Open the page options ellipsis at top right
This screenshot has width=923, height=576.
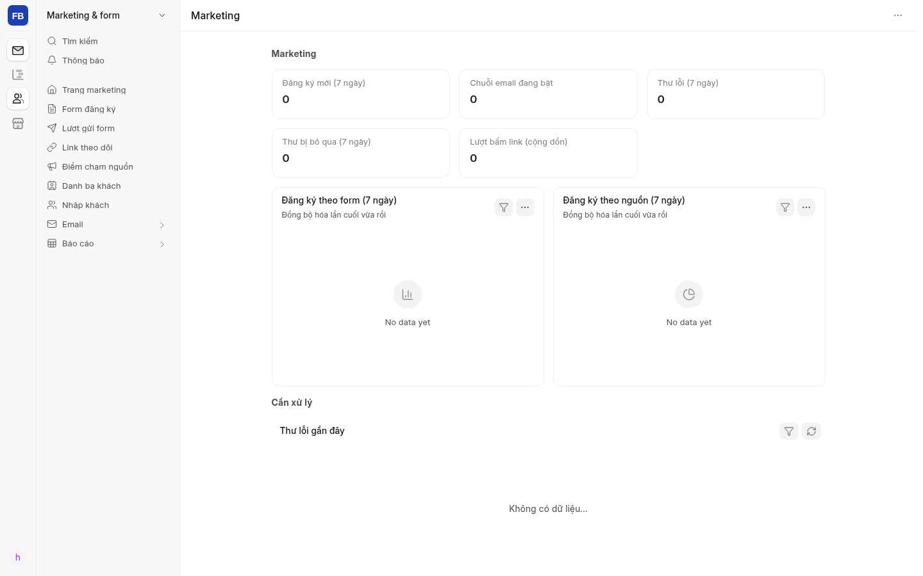(898, 15)
